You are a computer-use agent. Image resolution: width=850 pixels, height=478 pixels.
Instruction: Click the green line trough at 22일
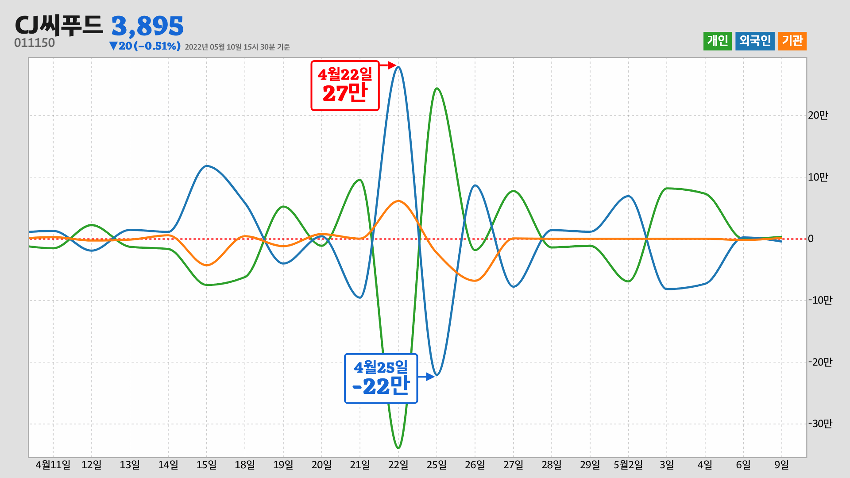click(398, 447)
